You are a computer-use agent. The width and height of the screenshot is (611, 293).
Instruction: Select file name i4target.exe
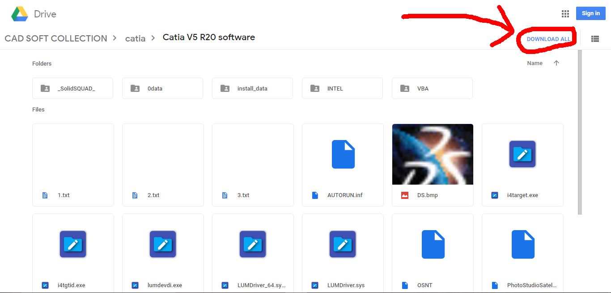pyautogui.click(x=522, y=195)
